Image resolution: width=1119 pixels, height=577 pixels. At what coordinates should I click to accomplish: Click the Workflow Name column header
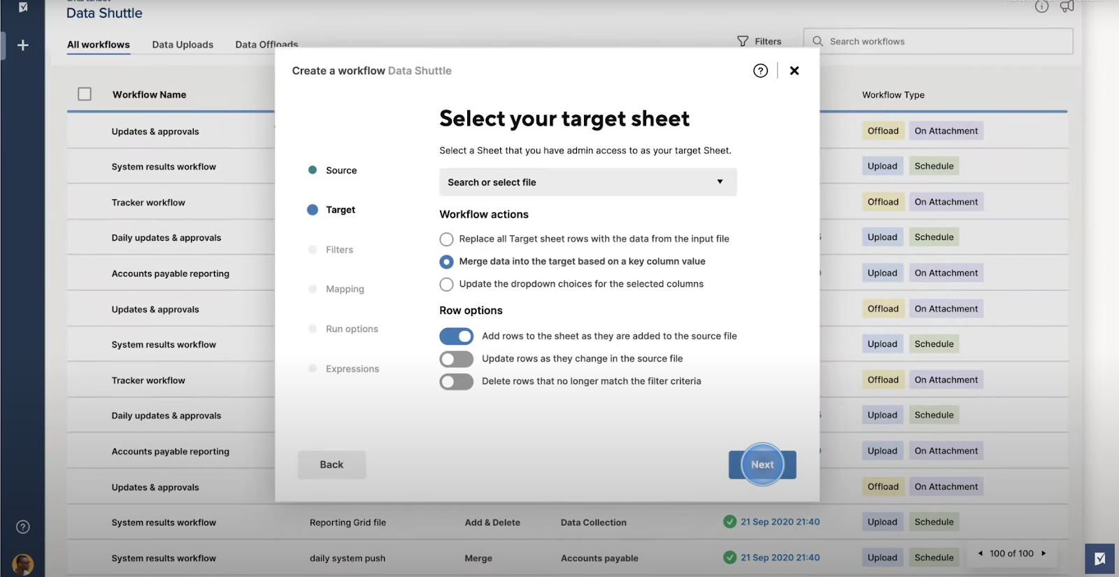pos(150,94)
